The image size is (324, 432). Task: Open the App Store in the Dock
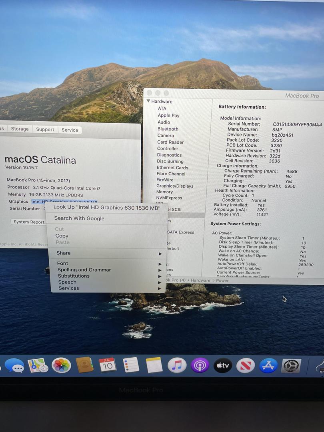(x=268, y=366)
